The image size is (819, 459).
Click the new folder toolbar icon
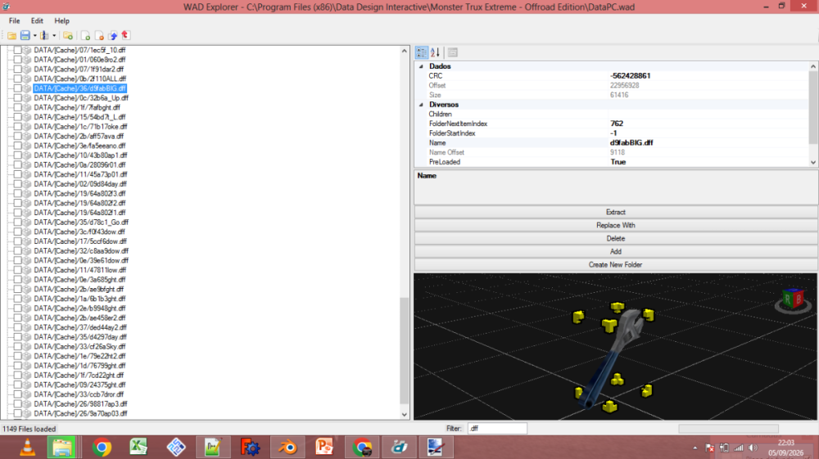68,36
